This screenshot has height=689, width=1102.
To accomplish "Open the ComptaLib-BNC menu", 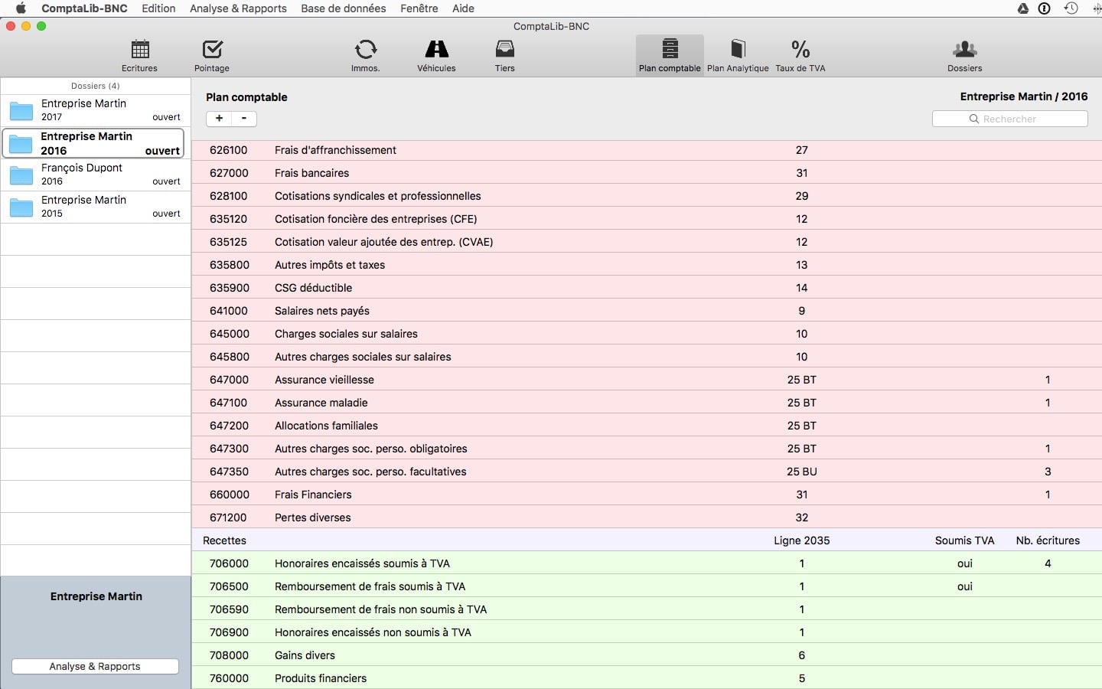I will point(84,8).
